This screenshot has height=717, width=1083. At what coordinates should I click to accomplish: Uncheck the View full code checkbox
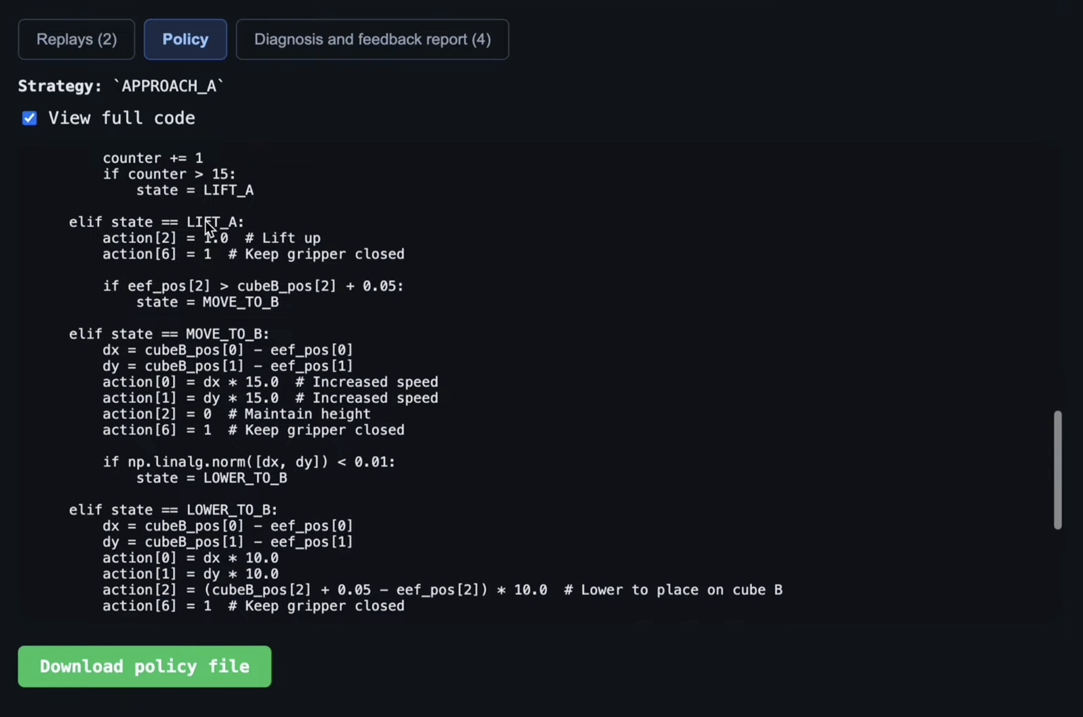click(30, 118)
